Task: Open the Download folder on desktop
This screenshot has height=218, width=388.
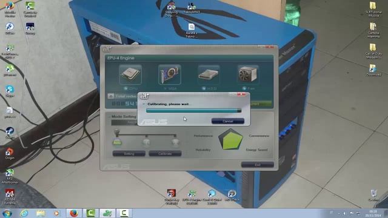Action: [373, 70]
